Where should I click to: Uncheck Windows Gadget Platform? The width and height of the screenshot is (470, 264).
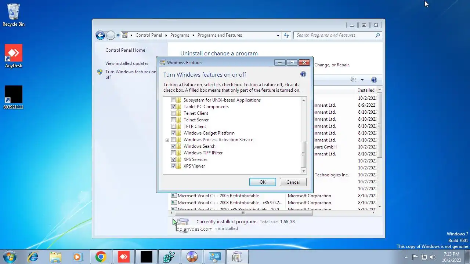click(174, 133)
